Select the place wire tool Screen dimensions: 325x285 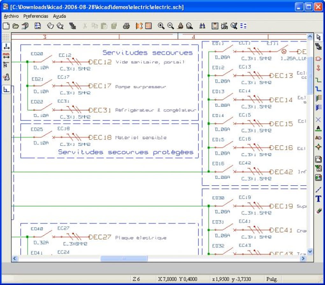[318, 80]
